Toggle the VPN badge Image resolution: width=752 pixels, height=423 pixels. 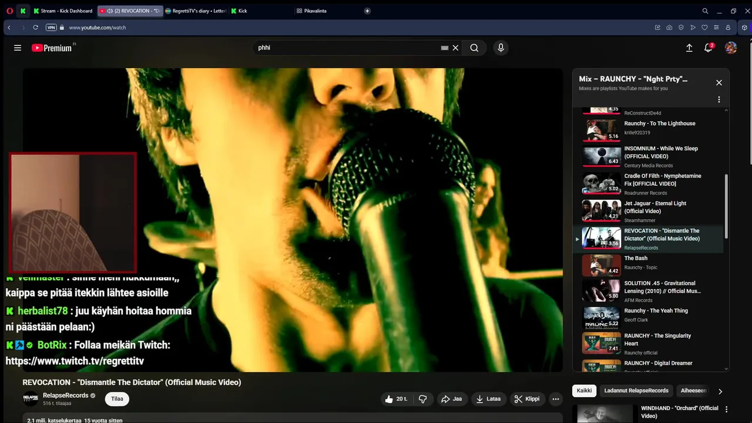51,28
